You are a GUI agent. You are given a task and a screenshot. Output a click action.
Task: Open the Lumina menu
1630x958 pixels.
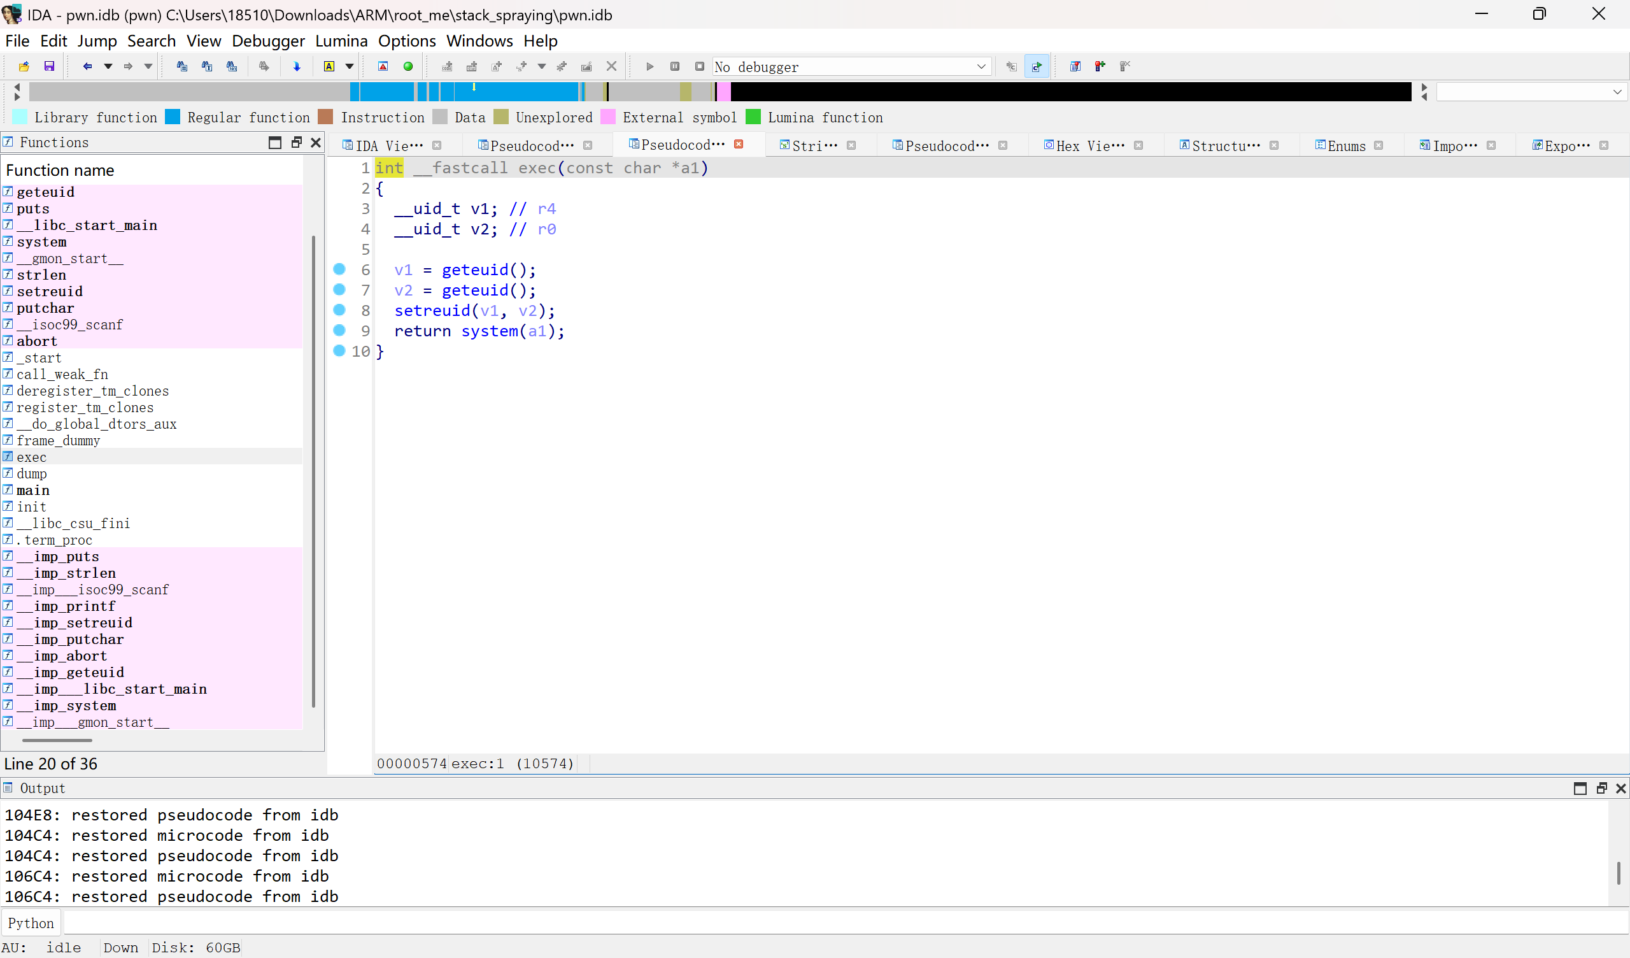(x=341, y=41)
